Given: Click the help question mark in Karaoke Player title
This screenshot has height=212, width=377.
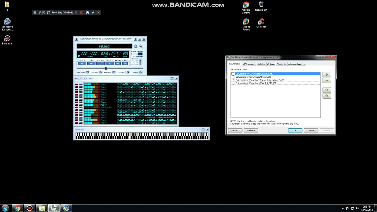Looking at the screenshot, I should [x=135, y=39].
